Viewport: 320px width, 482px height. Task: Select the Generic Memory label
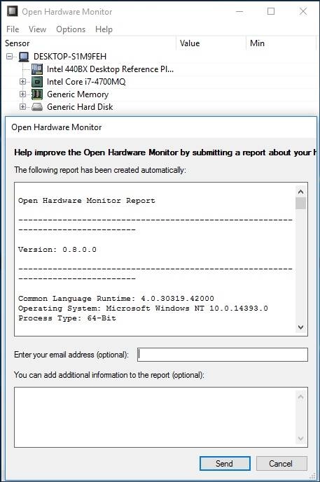pyautogui.click(x=78, y=94)
